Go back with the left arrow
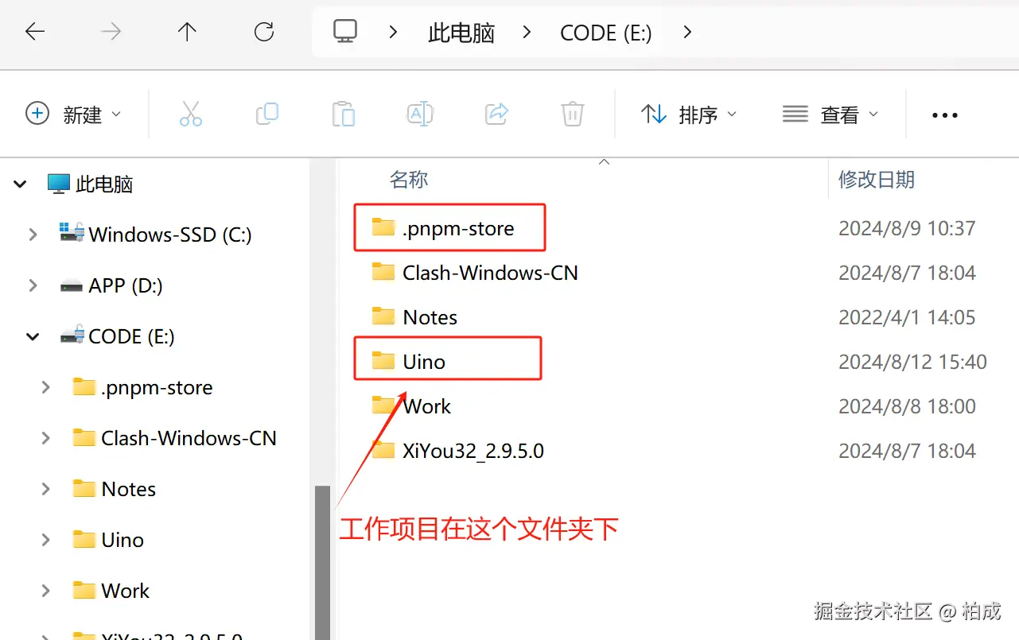The height and width of the screenshot is (640, 1019). 35,32
